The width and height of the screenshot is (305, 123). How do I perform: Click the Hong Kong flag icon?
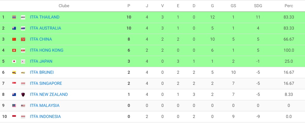pos(14,50)
